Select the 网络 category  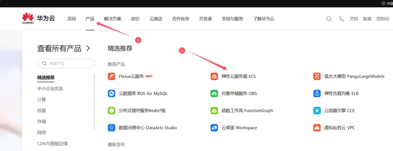coord(42,133)
